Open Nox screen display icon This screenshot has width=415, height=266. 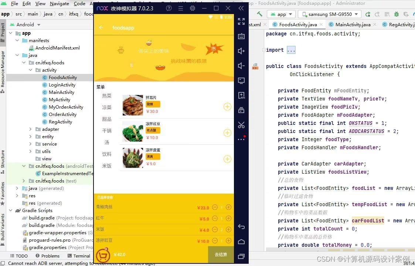coord(241,81)
